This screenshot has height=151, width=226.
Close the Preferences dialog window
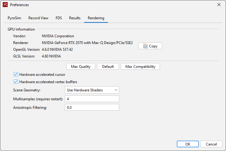pos(219,5)
